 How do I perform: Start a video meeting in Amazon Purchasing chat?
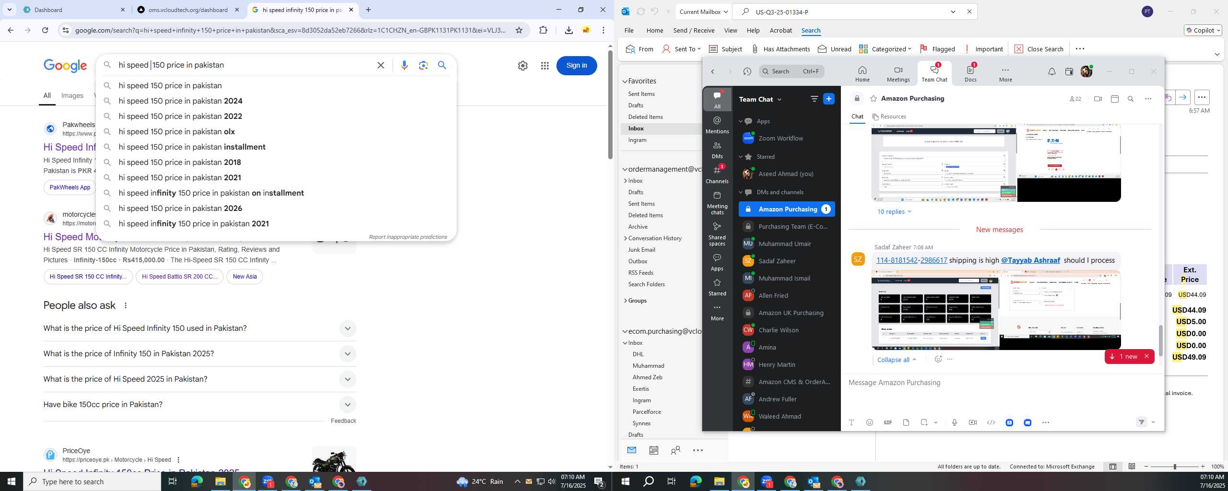click(x=1098, y=99)
